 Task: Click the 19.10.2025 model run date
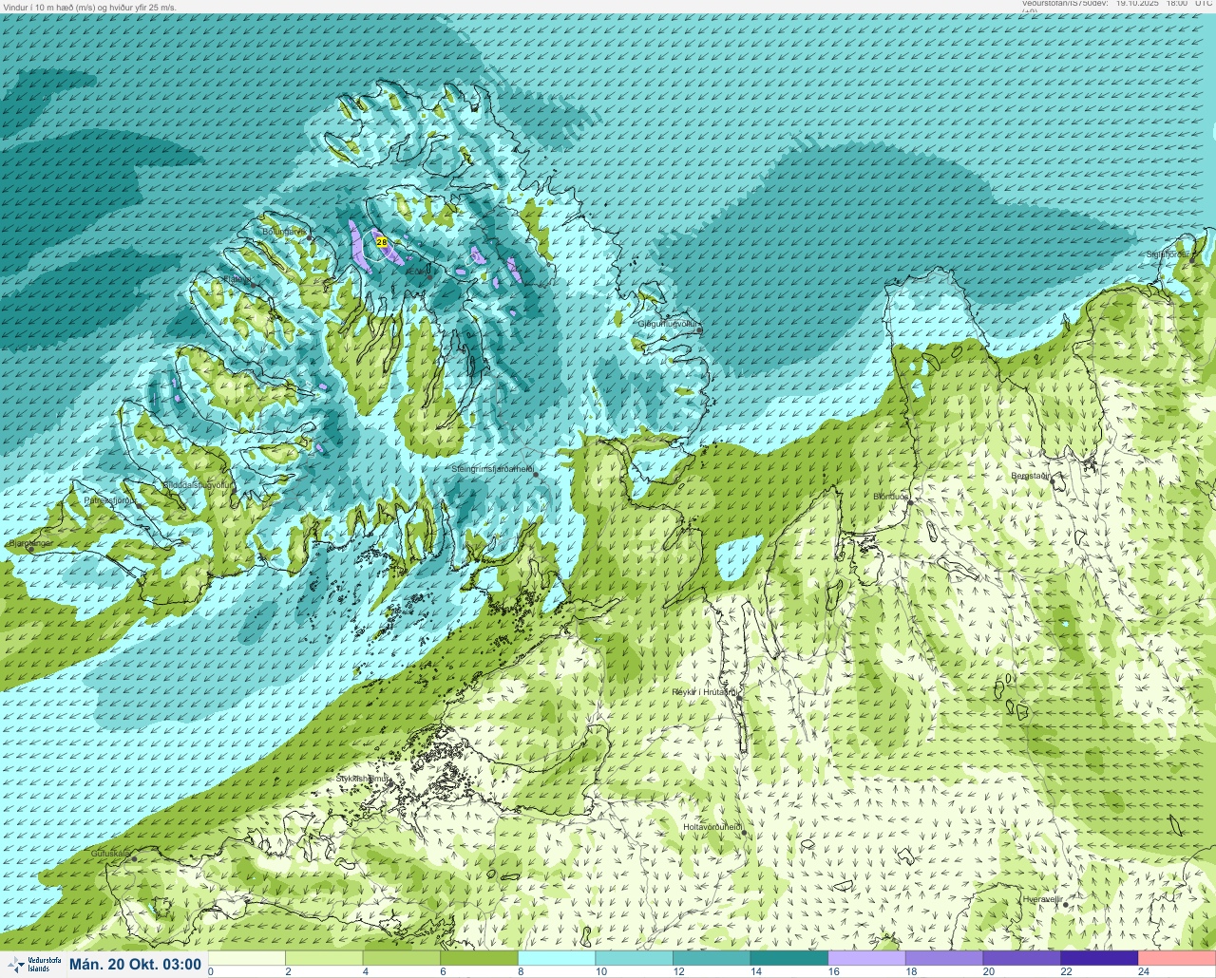pos(1138,4)
